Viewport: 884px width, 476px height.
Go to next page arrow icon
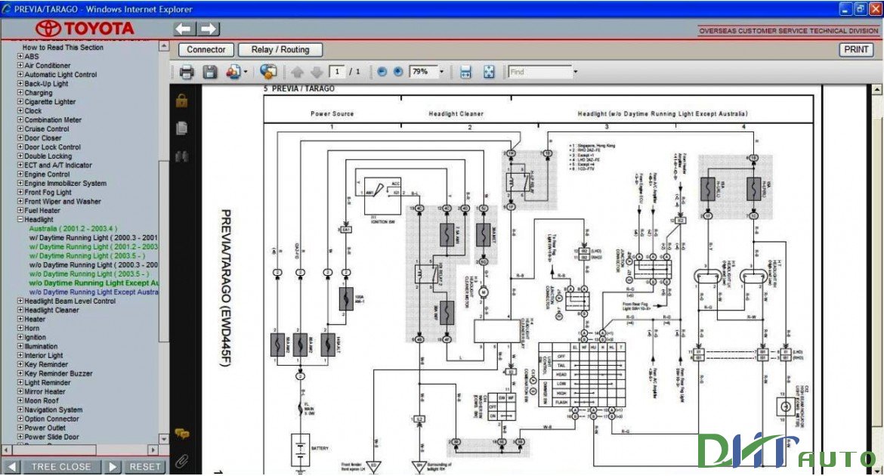[317, 73]
